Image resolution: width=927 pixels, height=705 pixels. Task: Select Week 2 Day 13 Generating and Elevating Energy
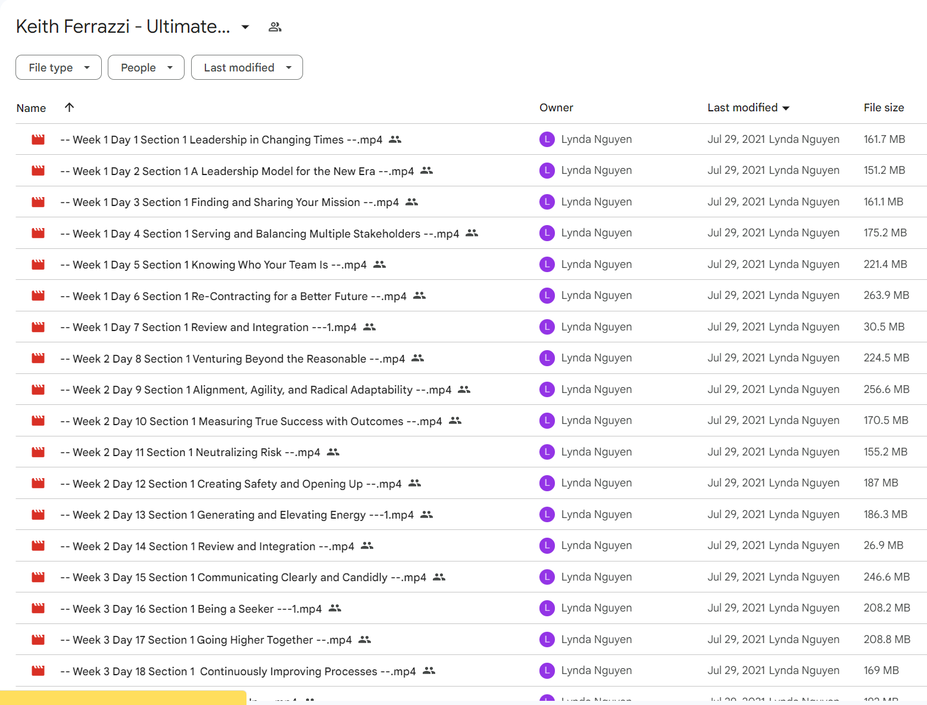point(237,514)
